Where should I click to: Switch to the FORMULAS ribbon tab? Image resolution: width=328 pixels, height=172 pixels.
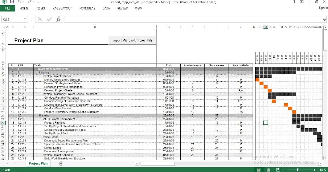click(x=87, y=8)
